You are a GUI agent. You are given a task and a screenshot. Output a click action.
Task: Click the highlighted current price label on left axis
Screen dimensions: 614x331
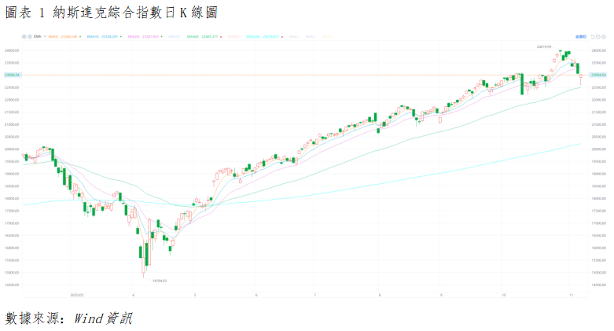point(11,75)
